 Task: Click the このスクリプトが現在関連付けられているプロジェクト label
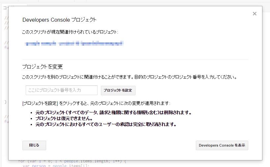(x=70, y=32)
